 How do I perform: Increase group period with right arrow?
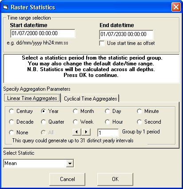86,132
